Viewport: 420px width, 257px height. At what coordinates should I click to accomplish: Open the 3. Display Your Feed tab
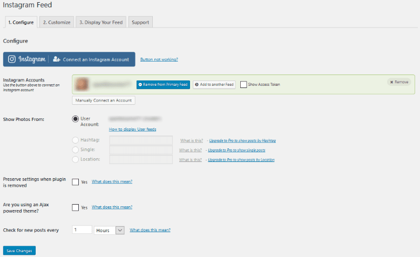click(101, 22)
